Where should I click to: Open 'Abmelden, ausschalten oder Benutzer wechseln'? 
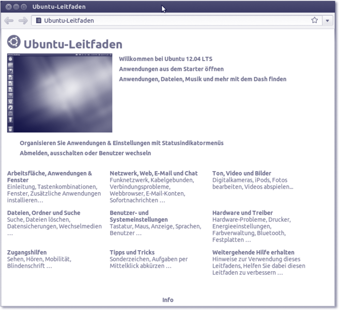tap(85, 153)
